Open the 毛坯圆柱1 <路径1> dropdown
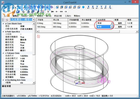The image size is (140, 99). click(34, 20)
